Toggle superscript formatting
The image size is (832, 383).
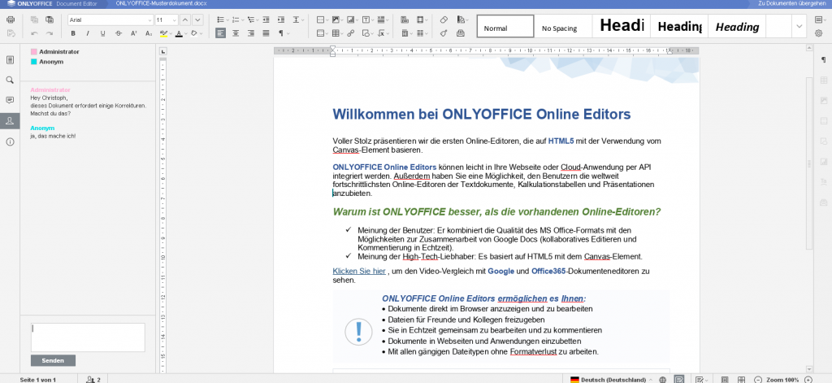pos(134,33)
